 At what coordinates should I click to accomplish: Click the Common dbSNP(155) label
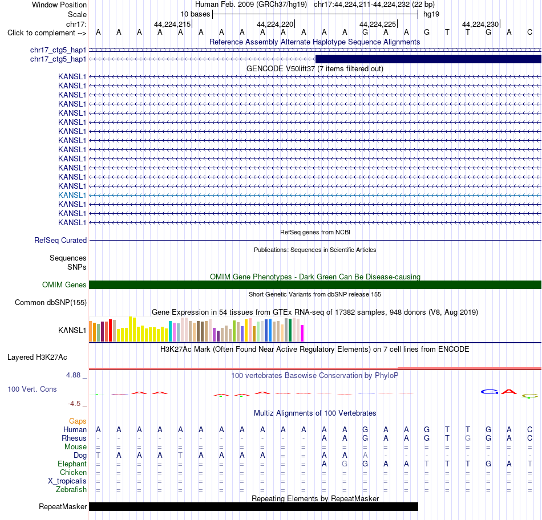tap(50, 302)
